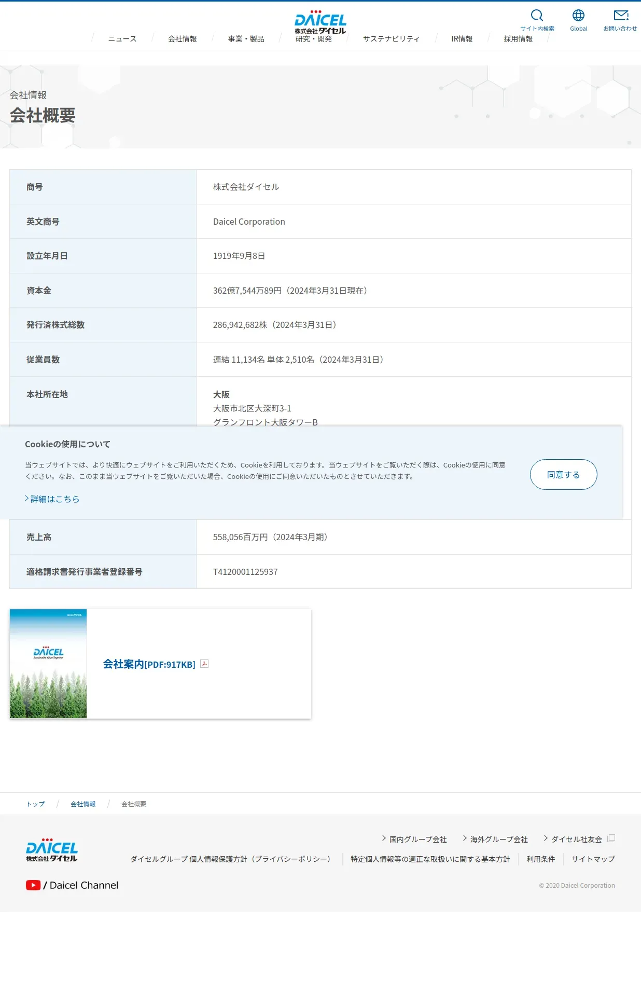
Task: Open the 会社情報 menu in the header
Action: 183,39
